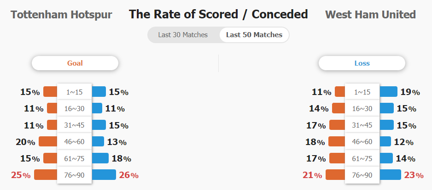Click the Loss 31~45 minute label
Image resolution: width=432 pixels, height=190 pixels.
coord(362,125)
